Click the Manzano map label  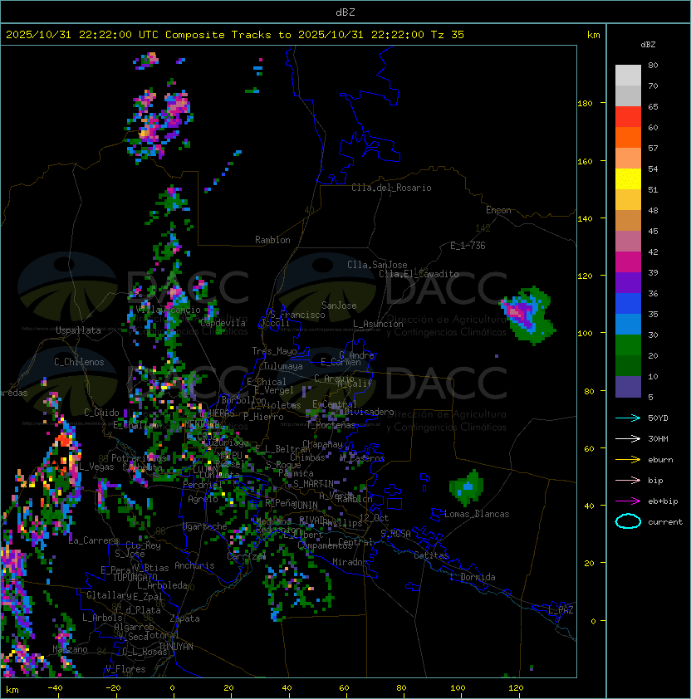70,649
